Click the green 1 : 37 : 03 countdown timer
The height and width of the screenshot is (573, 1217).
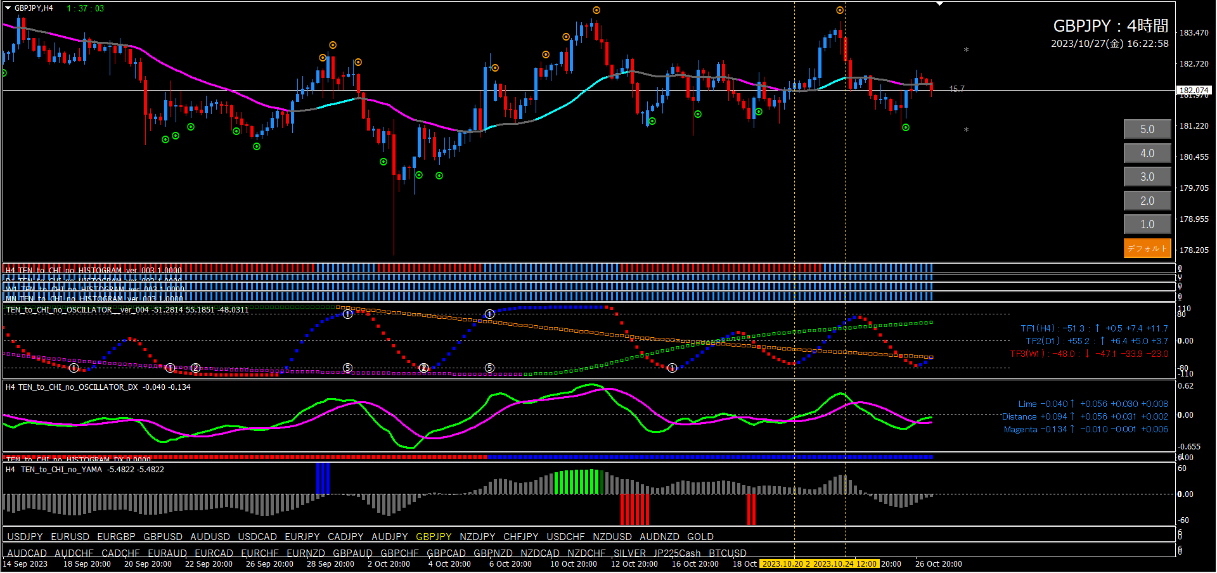pyautogui.click(x=86, y=8)
